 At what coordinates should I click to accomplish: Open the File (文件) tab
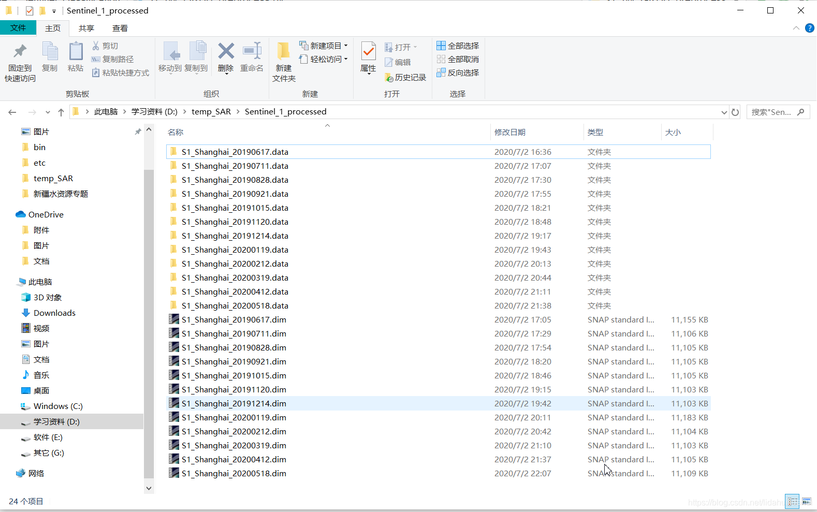(18, 28)
